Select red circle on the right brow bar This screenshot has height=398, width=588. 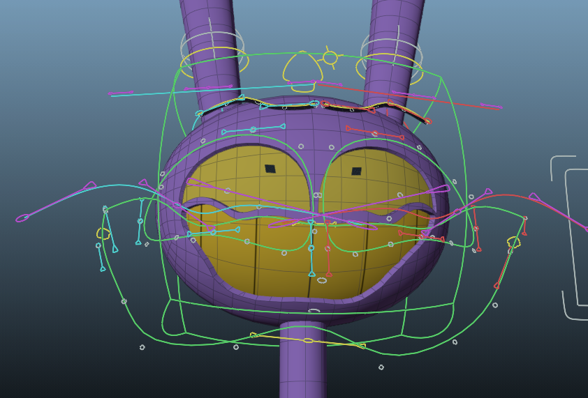(374, 134)
